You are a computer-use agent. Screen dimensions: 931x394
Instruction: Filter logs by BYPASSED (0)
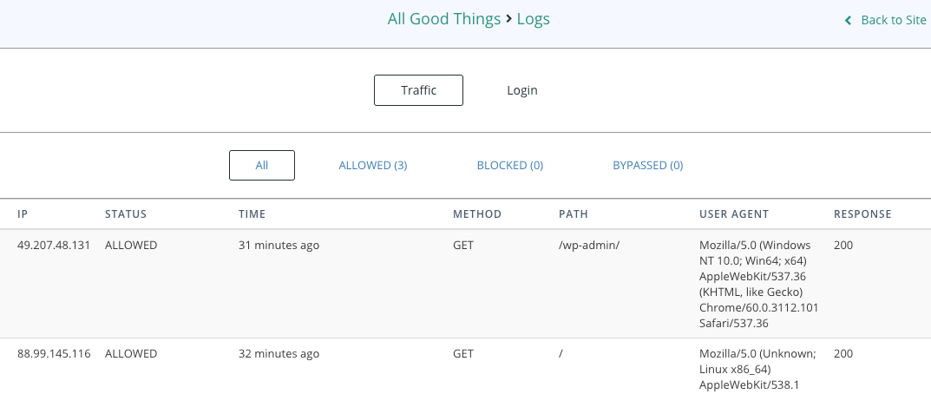coord(648,165)
